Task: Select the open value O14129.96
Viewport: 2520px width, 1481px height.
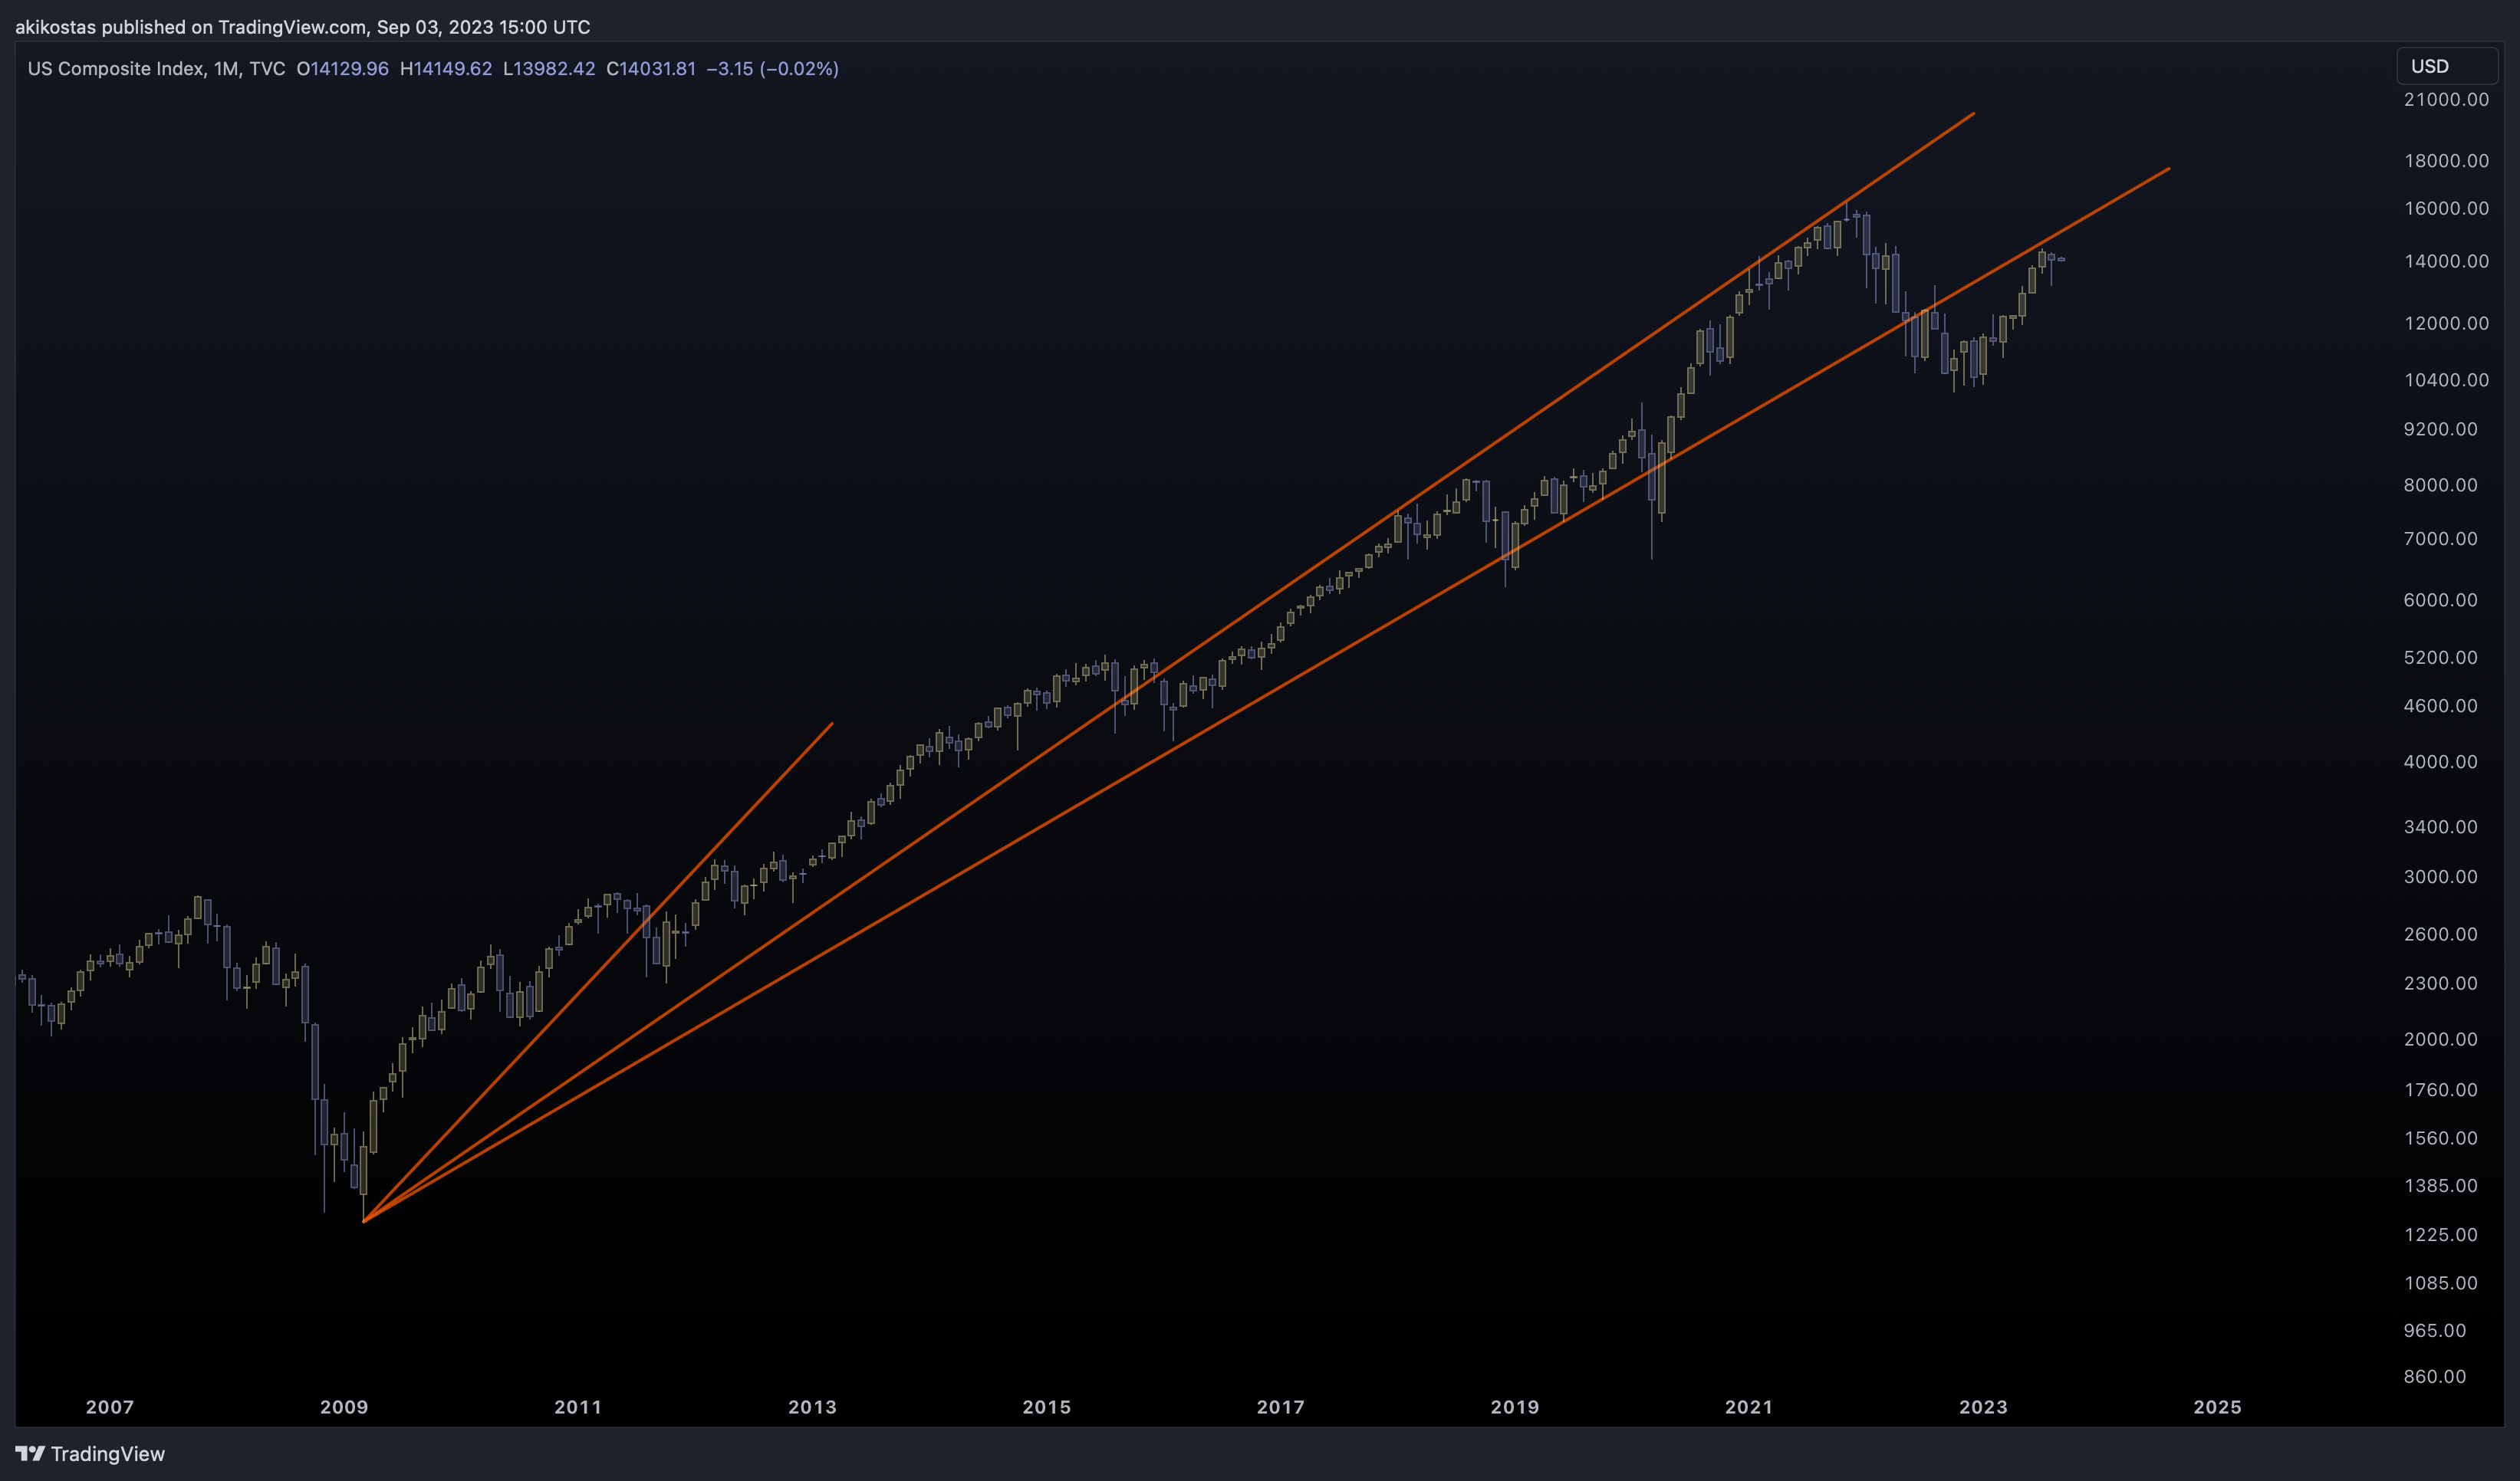Action: [x=343, y=69]
